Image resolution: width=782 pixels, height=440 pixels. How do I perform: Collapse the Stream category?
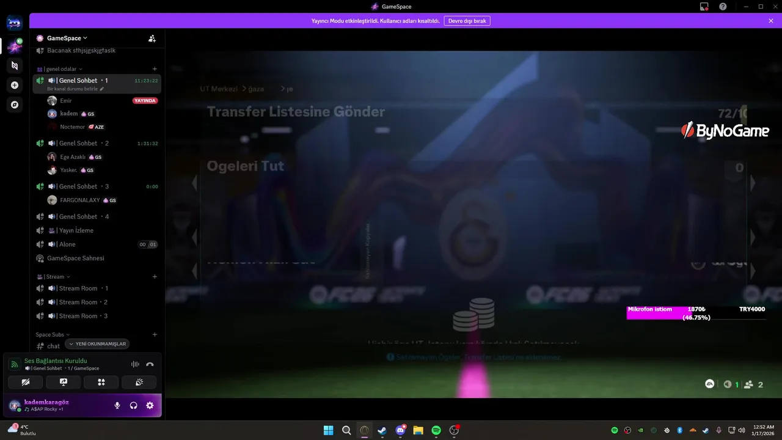coord(54,277)
